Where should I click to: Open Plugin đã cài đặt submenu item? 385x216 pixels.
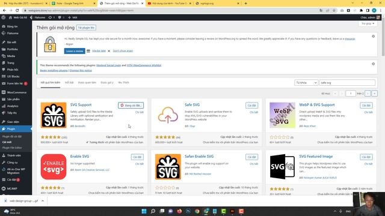[x=12, y=136]
